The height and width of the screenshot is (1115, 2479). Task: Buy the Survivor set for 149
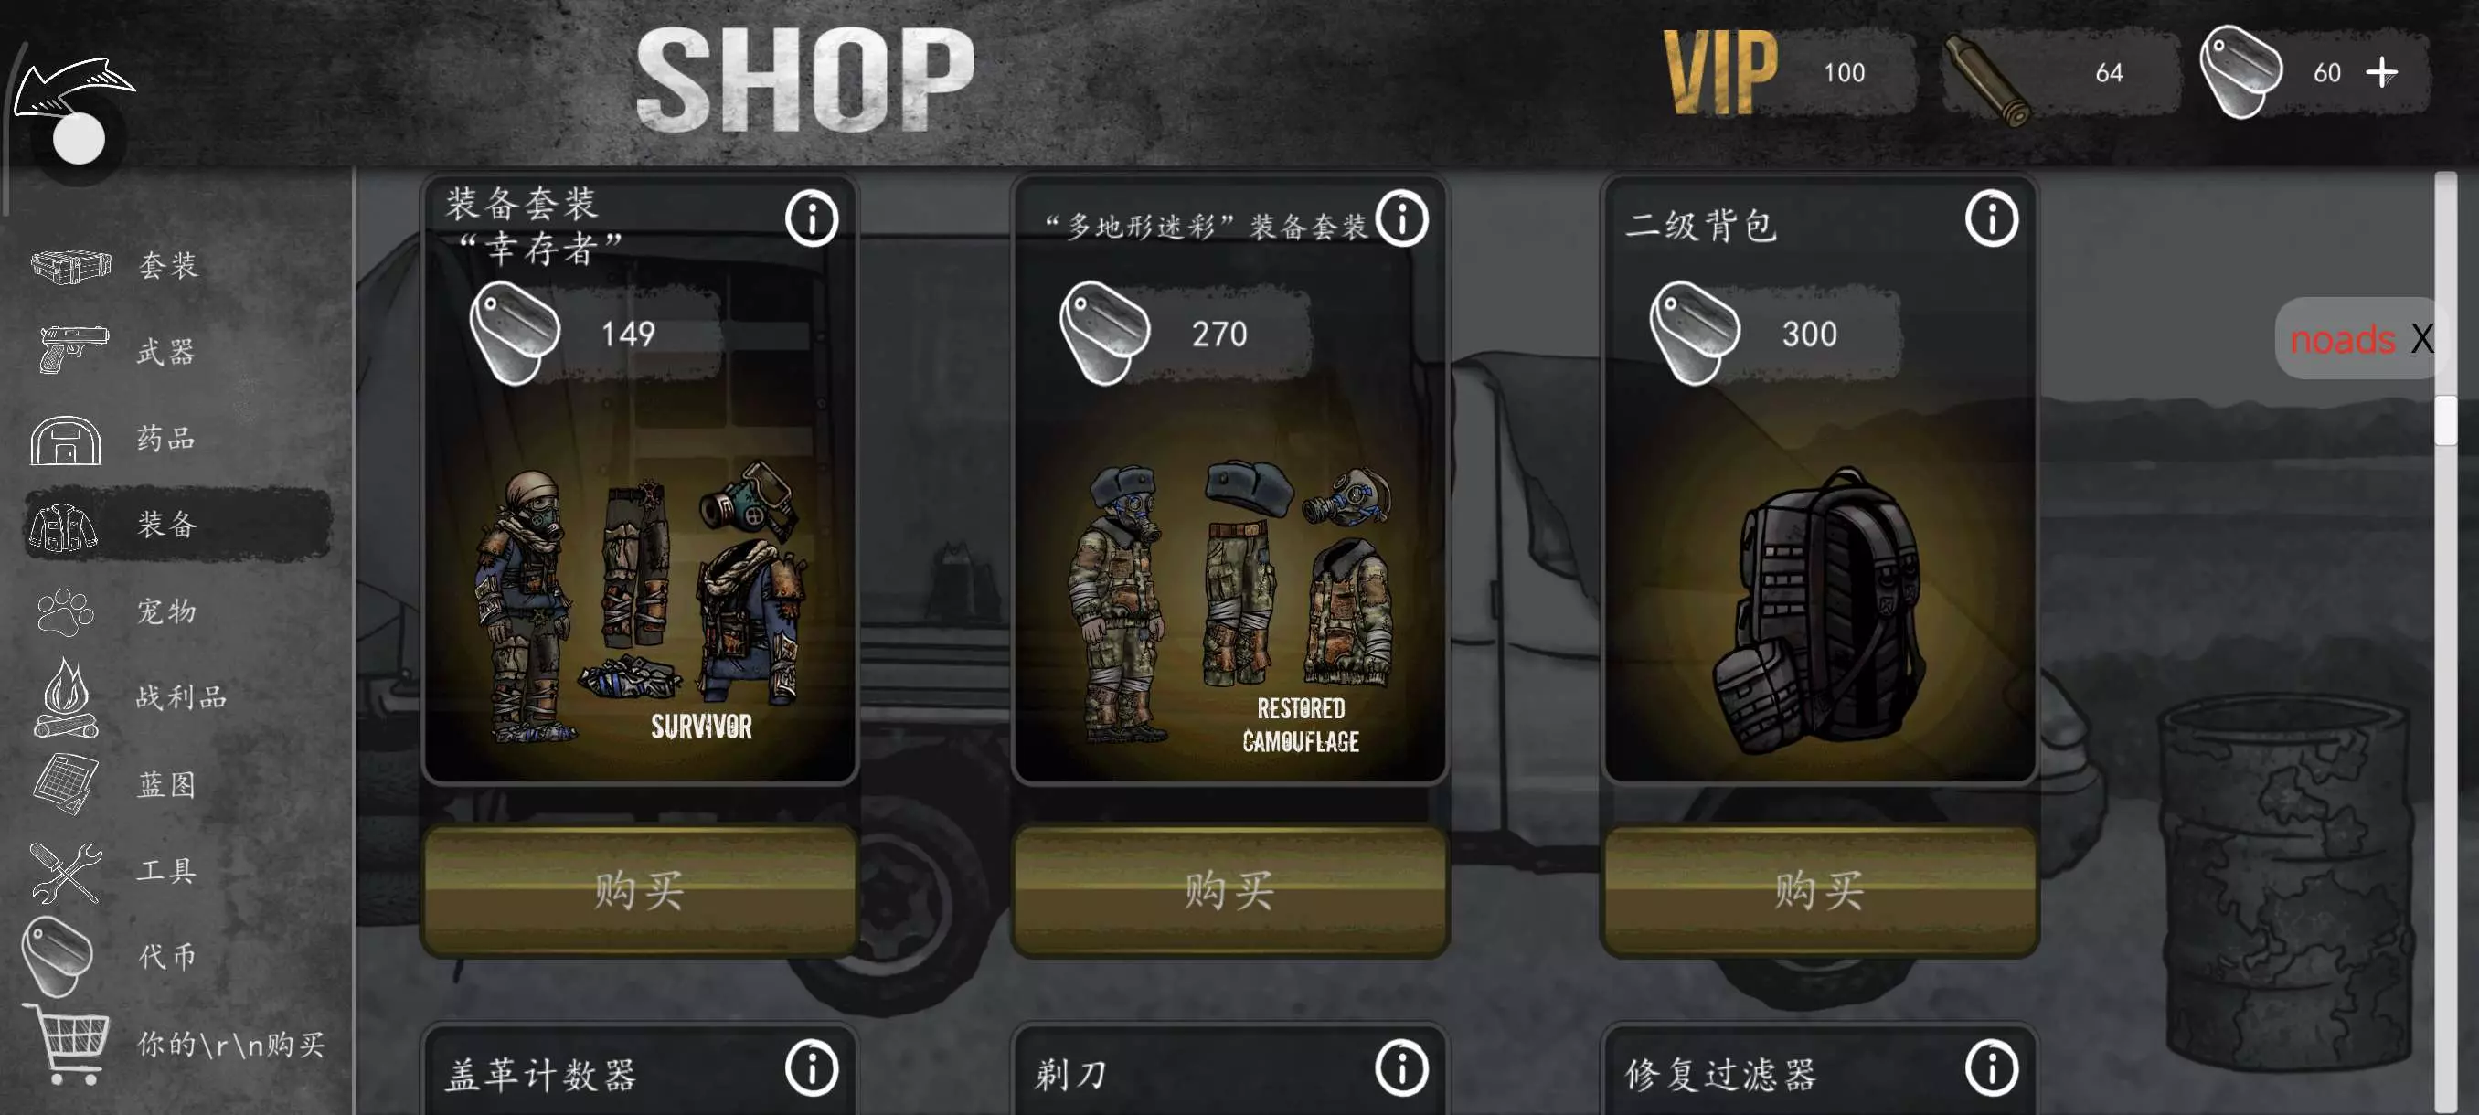[x=640, y=890]
